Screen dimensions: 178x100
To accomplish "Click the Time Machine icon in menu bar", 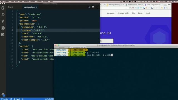I will [x=142, y=1].
